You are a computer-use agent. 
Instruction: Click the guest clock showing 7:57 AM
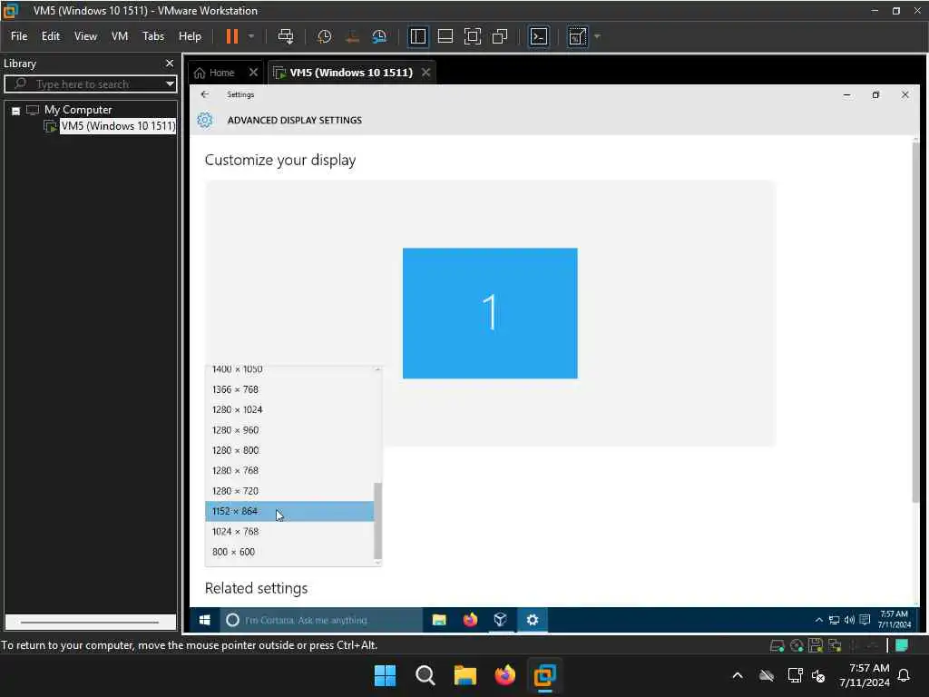click(x=894, y=619)
